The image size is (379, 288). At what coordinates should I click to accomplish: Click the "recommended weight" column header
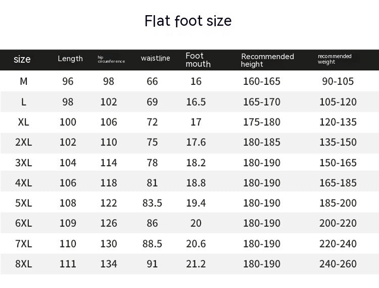[335, 59]
